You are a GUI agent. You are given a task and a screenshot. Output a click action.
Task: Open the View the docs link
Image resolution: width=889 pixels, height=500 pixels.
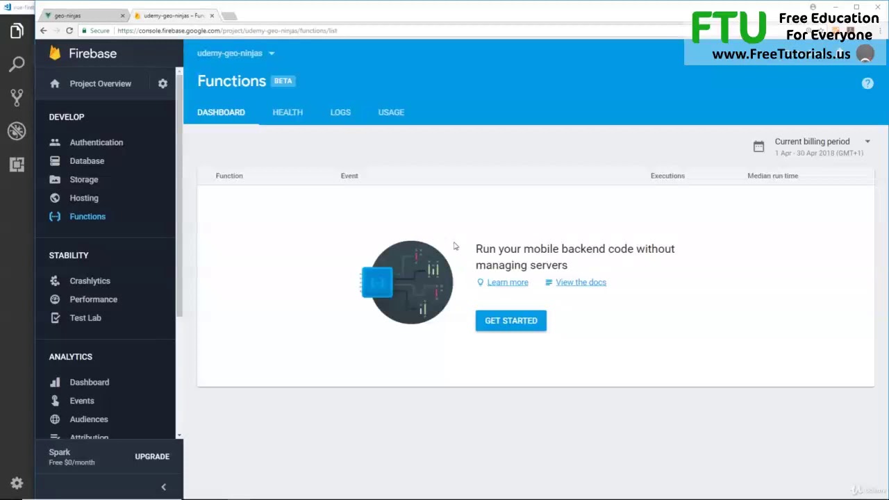[x=581, y=283]
